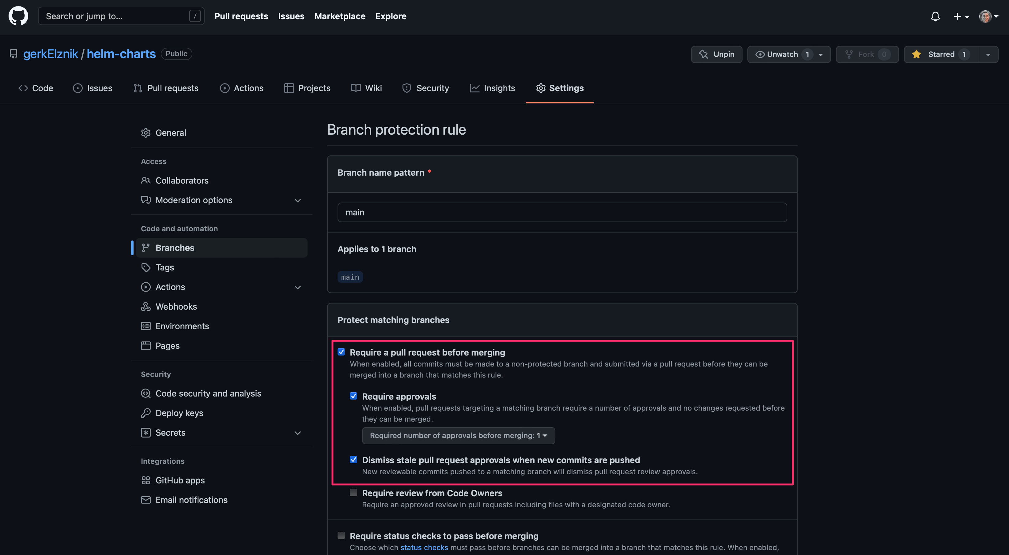Switch to the Insights tab
Screen dimensions: 1009x555
point(492,88)
